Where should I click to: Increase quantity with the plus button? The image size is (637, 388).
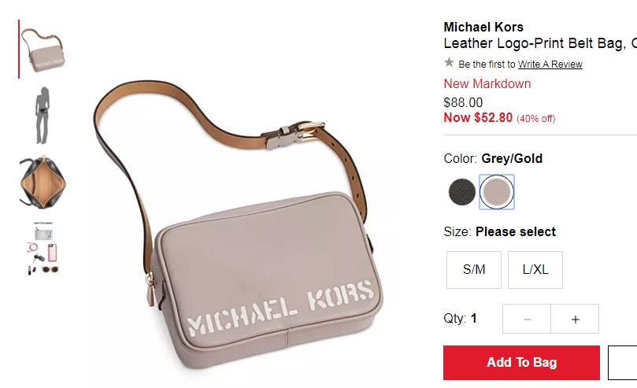coord(575,319)
